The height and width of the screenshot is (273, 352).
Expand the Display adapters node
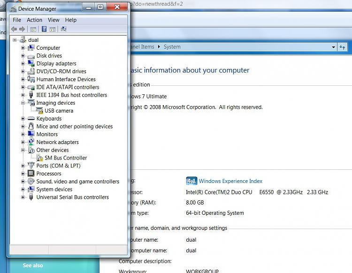click(23, 63)
